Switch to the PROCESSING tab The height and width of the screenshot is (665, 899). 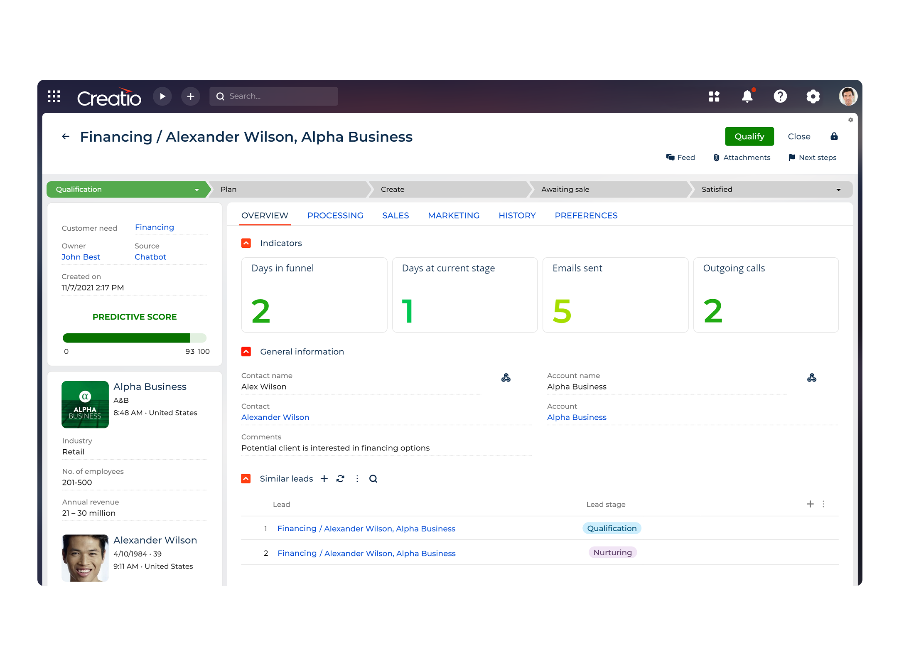coord(335,215)
